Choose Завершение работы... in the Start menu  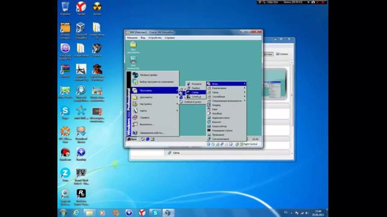[x=155, y=133]
